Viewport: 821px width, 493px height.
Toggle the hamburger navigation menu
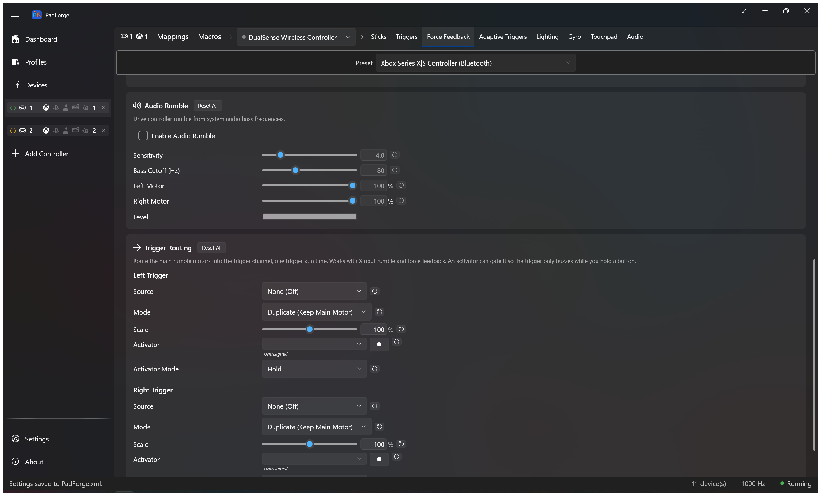pyautogui.click(x=15, y=15)
